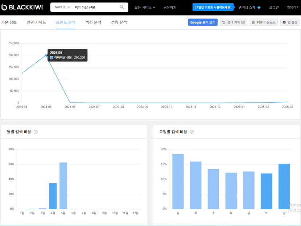Click the 토 bar in weekday chart

click(x=266, y=191)
